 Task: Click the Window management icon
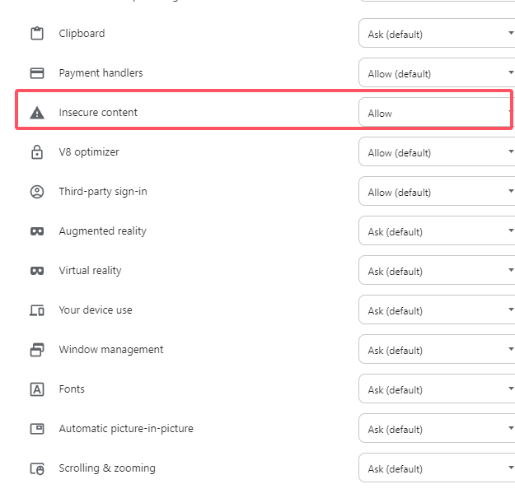pos(36,350)
